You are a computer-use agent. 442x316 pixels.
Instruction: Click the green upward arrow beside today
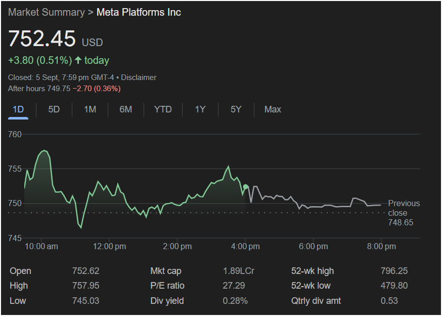(x=78, y=60)
